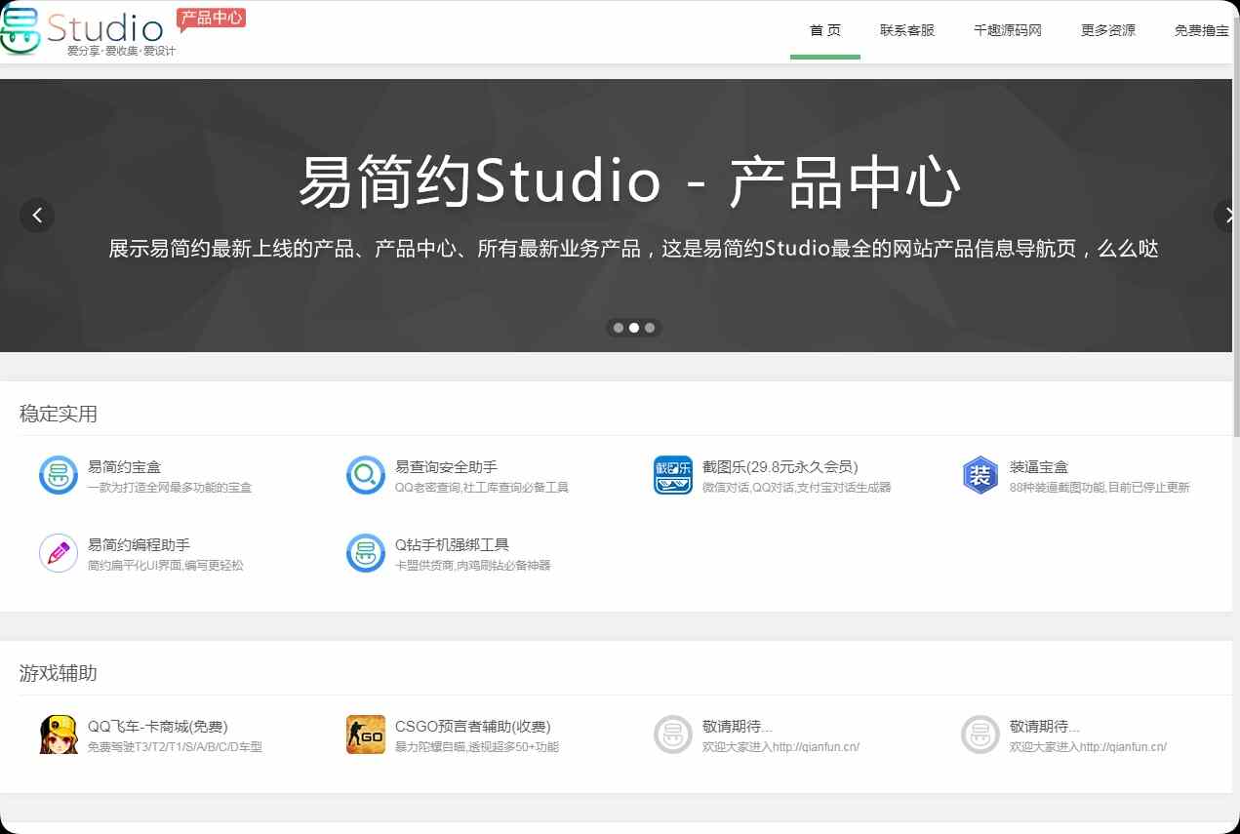The width and height of the screenshot is (1240, 834).
Task: Select the third carousel indicator dot
Action: [x=651, y=328]
